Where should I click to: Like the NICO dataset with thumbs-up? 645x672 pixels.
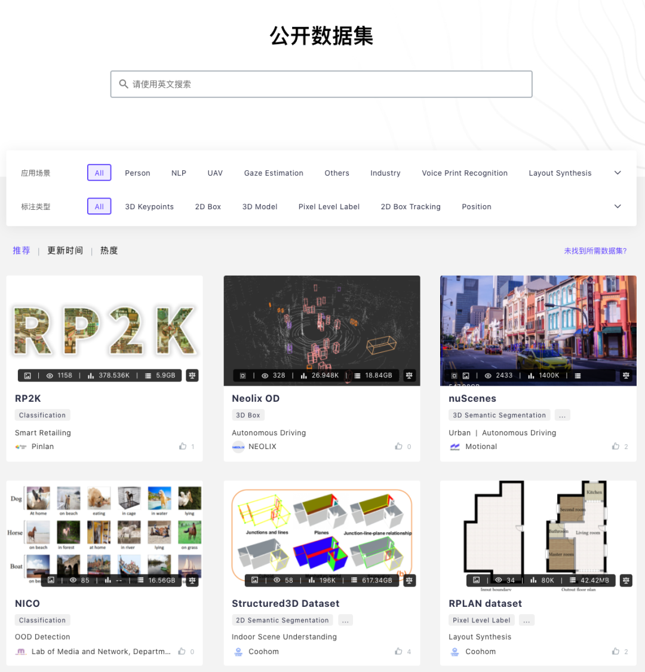point(182,651)
